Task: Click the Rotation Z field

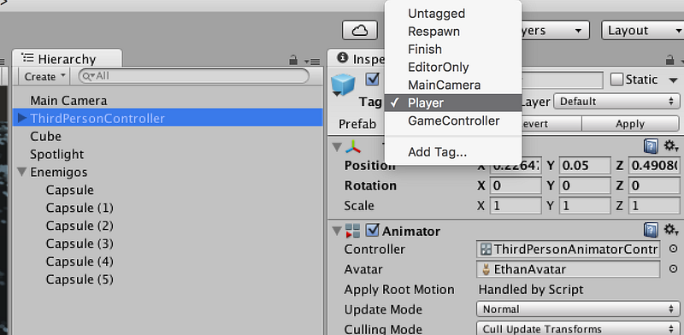Action: pyautogui.click(x=654, y=185)
